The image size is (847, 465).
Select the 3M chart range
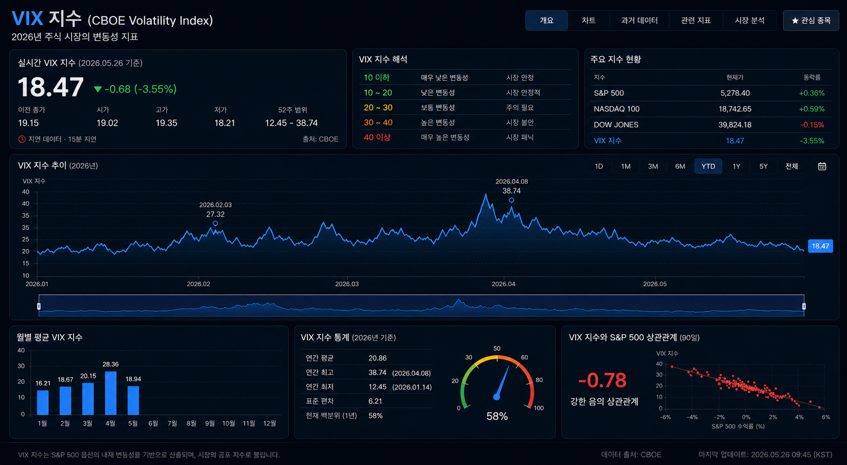653,166
